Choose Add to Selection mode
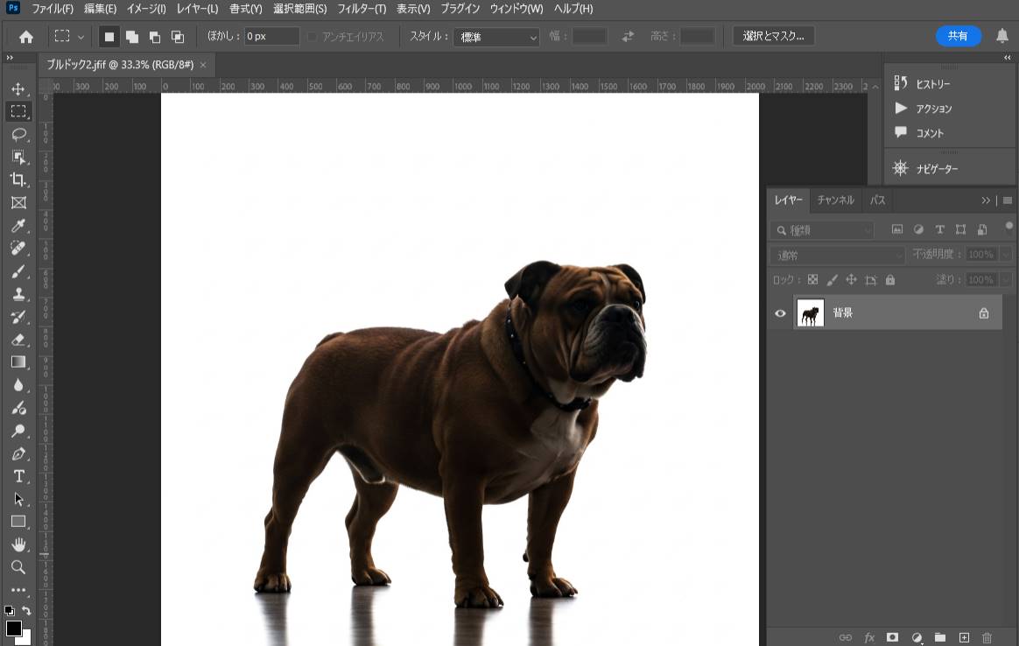 tap(132, 37)
